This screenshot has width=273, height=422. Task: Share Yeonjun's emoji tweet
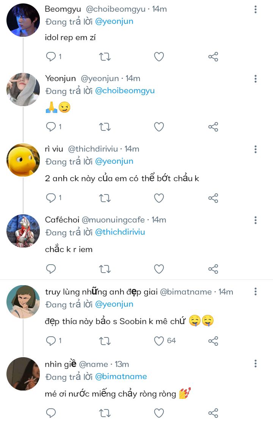[213, 127]
